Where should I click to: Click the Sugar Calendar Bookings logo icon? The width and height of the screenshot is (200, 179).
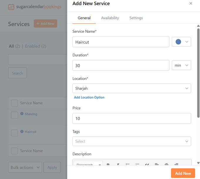[11, 7]
